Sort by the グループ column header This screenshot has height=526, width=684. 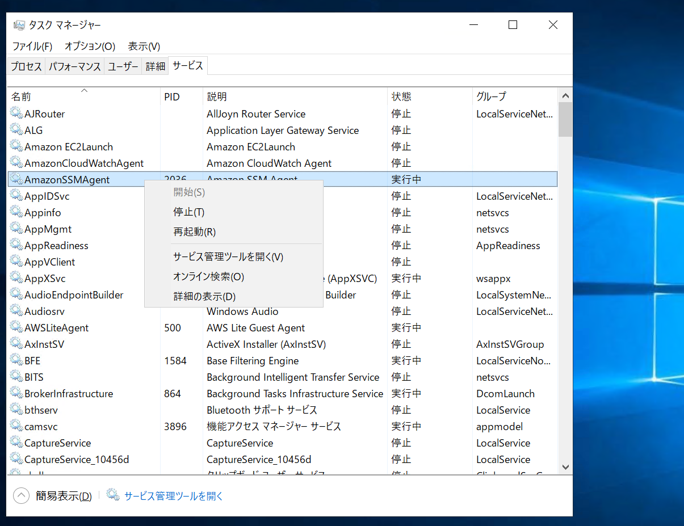(x=515, y=96)
